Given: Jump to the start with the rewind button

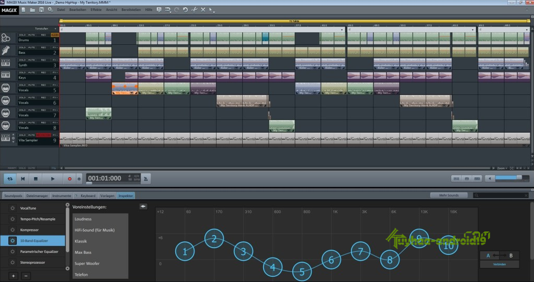Looking at the screenshot, I should point(23,179).
